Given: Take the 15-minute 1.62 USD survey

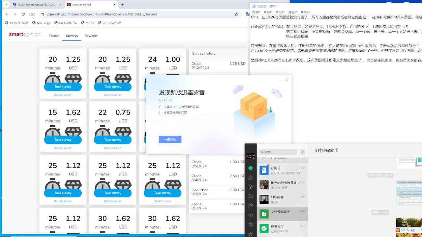Looking at the screenshot, I should [63, 140].
